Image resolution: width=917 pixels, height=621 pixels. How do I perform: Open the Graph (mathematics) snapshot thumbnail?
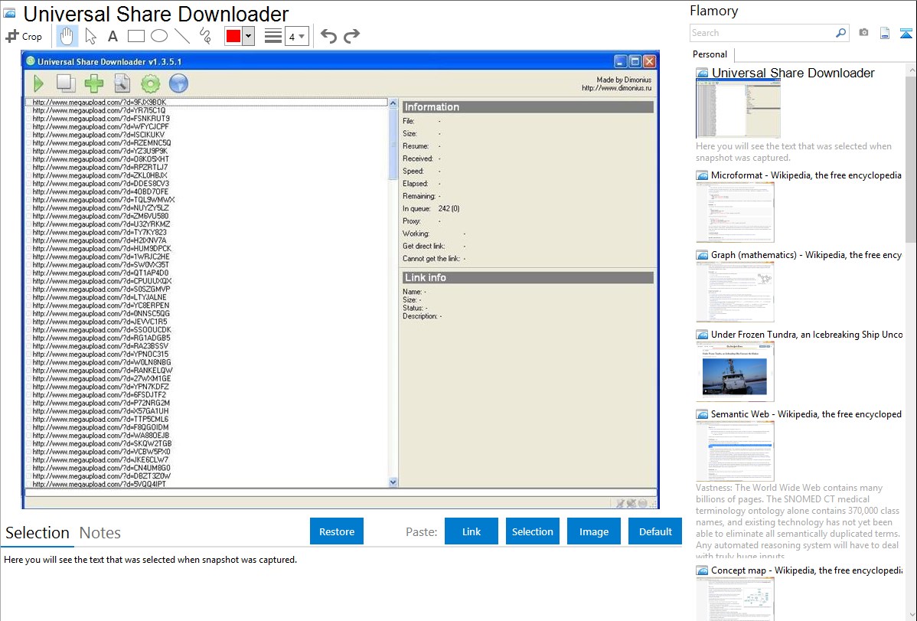tap(735, 292)
